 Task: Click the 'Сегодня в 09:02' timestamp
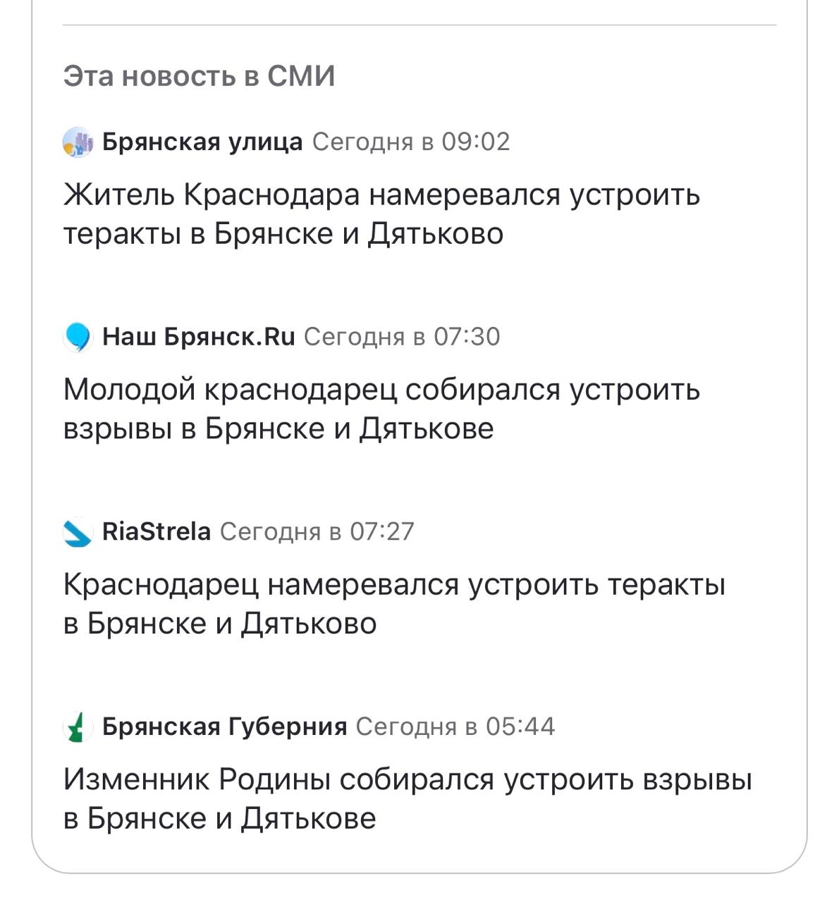pos(411,142)
